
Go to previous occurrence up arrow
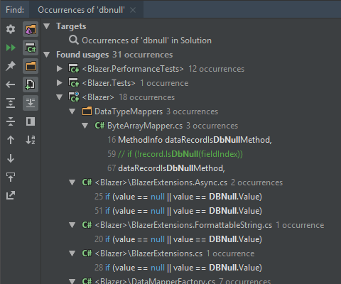click(x=11, y=140)
